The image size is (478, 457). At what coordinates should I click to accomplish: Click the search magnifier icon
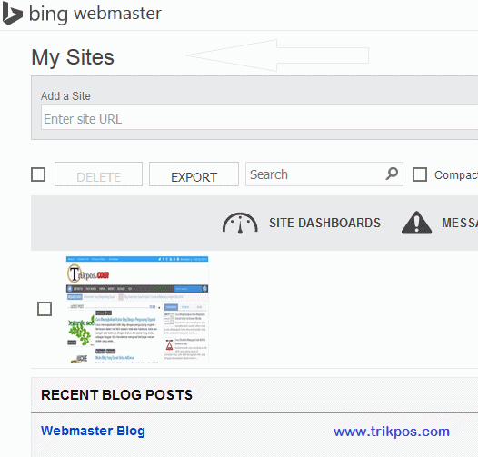[x=392, y=174]
